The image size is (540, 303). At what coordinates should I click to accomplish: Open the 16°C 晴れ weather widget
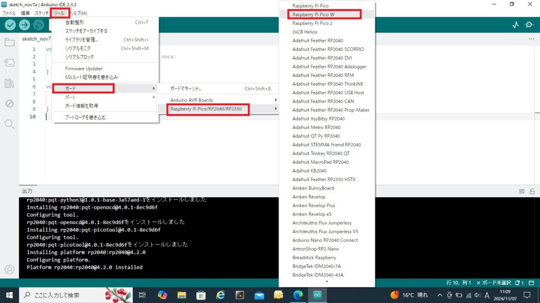pyautogui.click(x=409, y=295)
